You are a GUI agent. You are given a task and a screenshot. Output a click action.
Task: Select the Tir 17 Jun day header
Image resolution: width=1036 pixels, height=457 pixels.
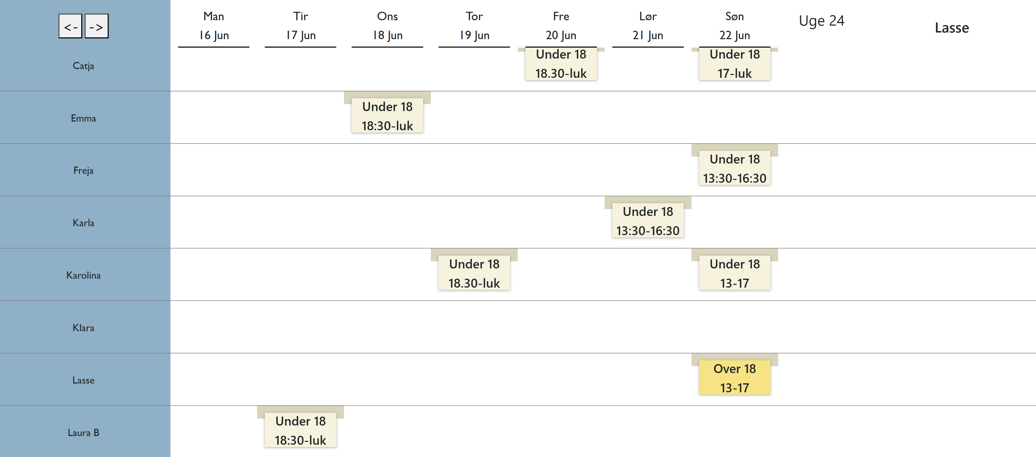pos(300,26)
